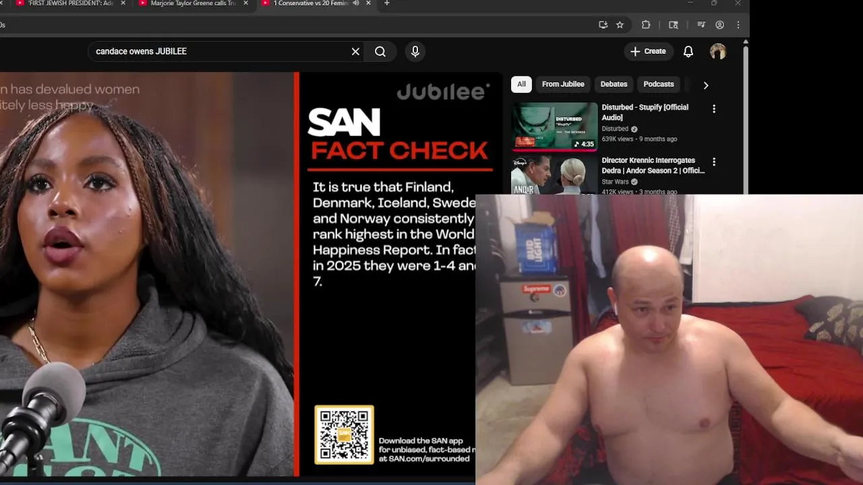
Task: Click the YouTube search magnifier button
Action: click(x=380, y=51)
